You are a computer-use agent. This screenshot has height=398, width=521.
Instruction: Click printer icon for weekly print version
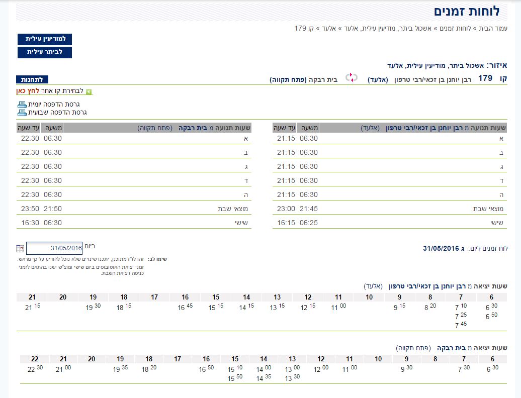(x=22, y=113)
